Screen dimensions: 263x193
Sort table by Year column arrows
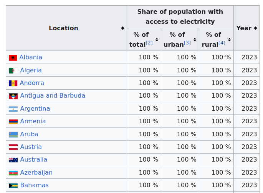(255, 28)
